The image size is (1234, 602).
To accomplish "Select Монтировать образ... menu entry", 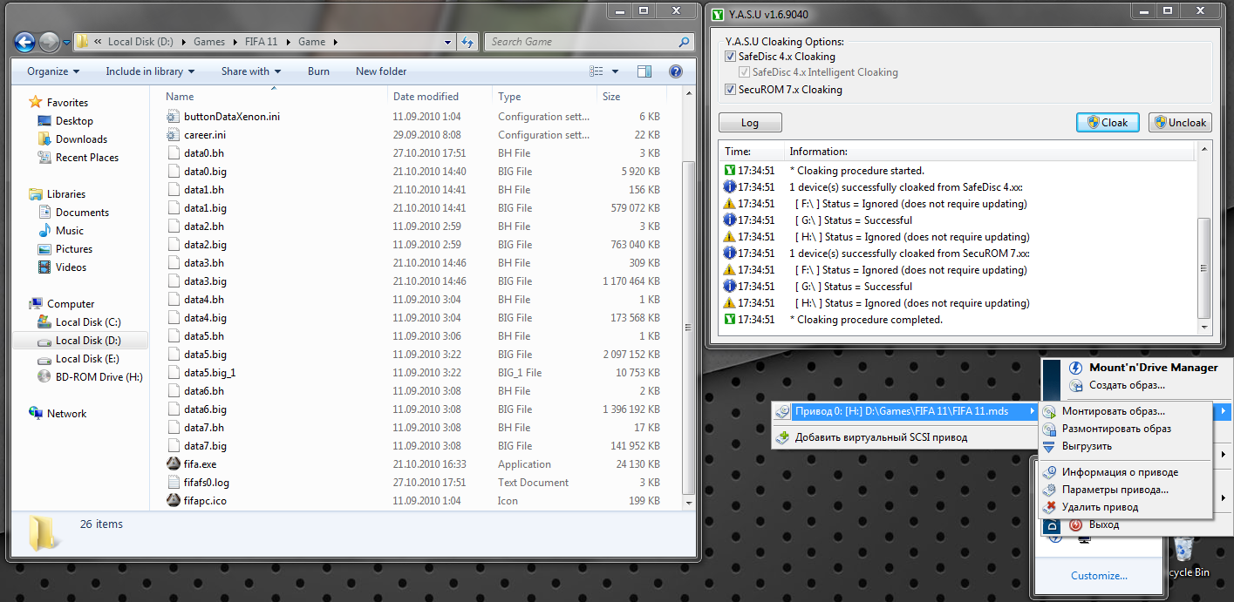I will [x=1126, y=411].
